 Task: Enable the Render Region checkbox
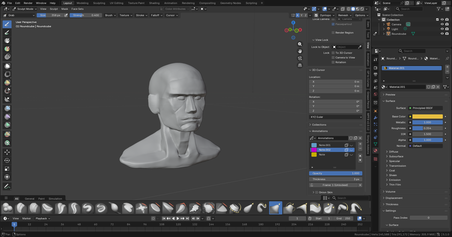333,33
